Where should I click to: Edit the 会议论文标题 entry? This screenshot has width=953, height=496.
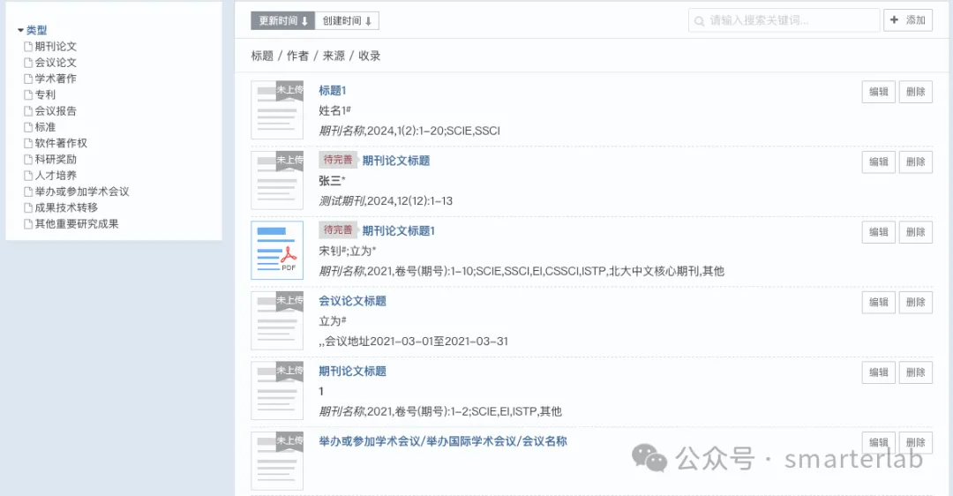pyautogui.click(x=879, y=302)
